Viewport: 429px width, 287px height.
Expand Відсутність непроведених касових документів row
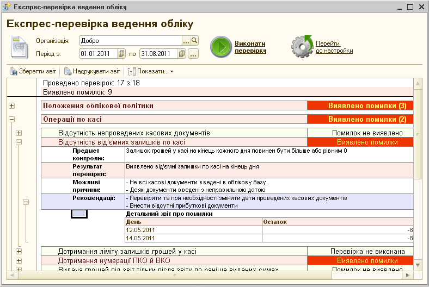click(x=19, y=133)
